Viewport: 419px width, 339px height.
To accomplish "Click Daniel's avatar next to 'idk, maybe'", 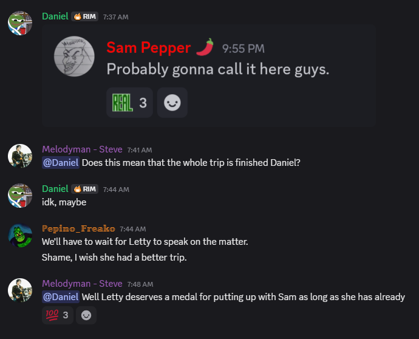I will click(20, 196).
